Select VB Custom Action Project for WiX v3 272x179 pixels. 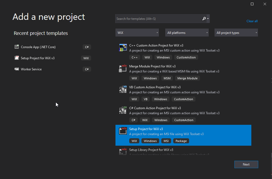[x=183, y=94]
